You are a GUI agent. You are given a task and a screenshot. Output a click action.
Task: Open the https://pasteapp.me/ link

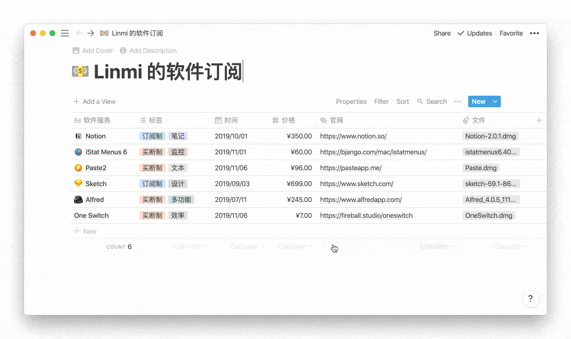[x=351, y=168]
